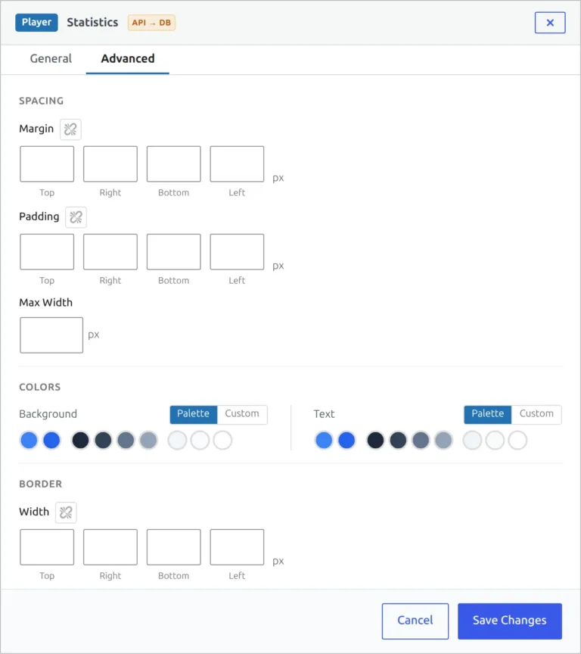
Task: Click the Border Width Right input
Action: 110,547
